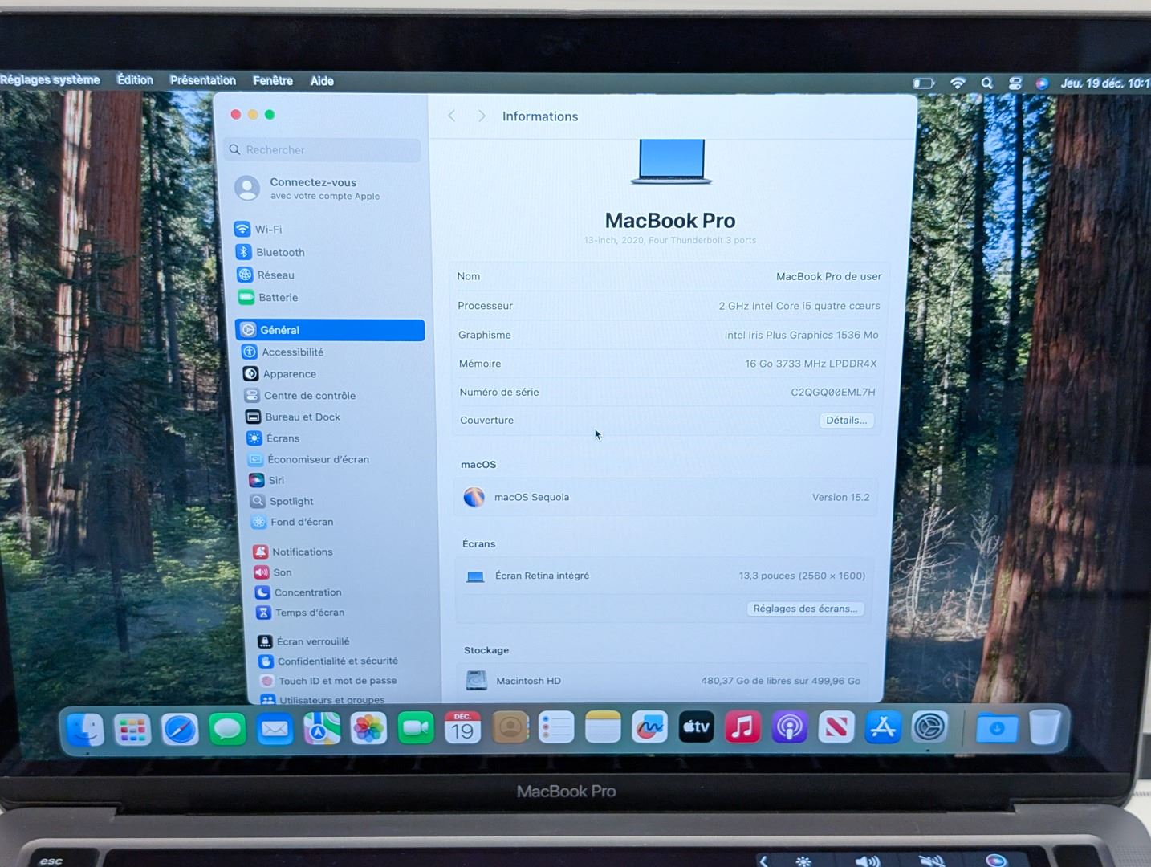Click the Détails… coverage button
This screenshot has height=867, width=1151.
846,421
